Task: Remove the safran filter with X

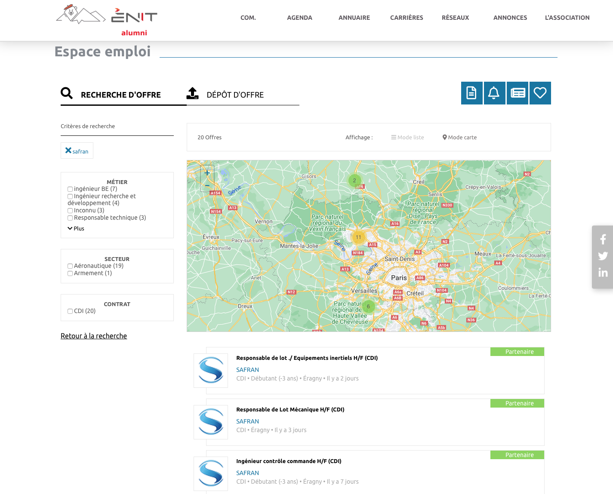Action: 68,150
